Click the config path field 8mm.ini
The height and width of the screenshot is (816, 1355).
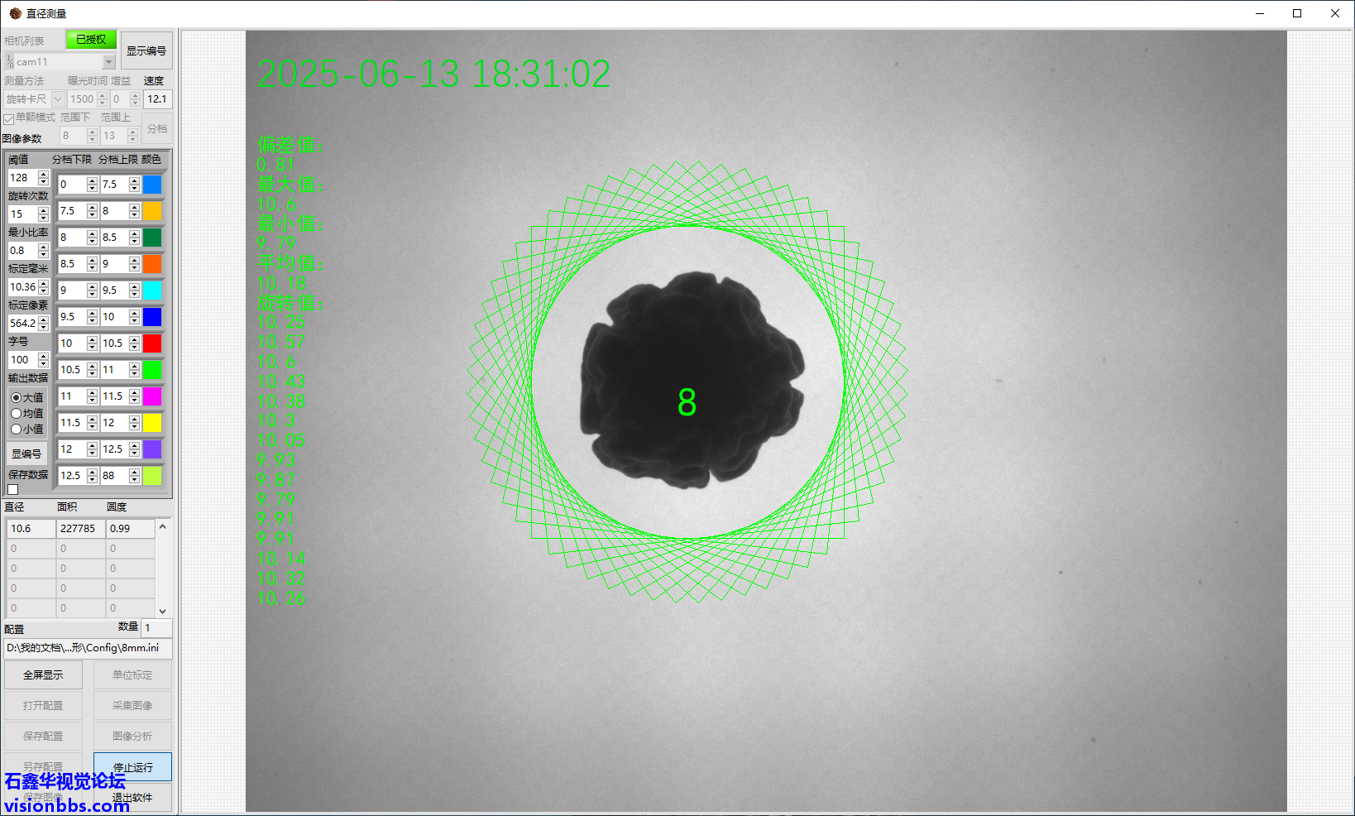tap(88, 648)
